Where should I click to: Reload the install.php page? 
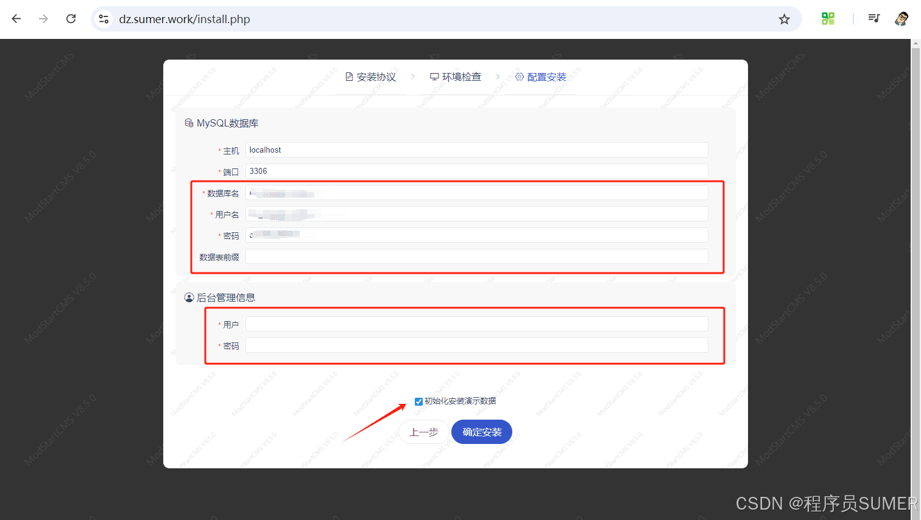71,19
